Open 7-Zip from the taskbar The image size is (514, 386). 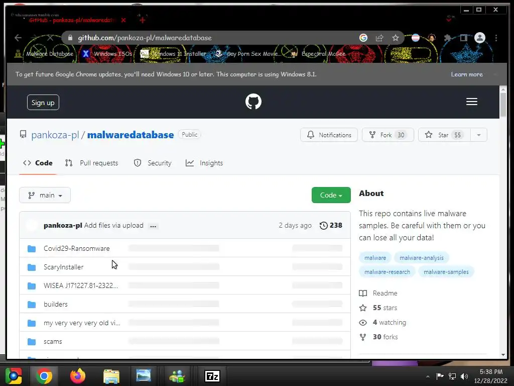(212, 376)
